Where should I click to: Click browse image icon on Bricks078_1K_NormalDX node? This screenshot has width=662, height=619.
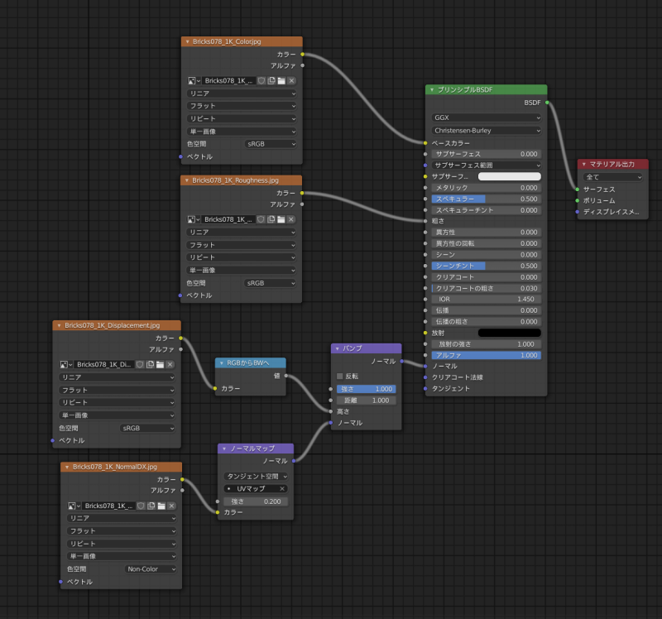click(70, 505)
